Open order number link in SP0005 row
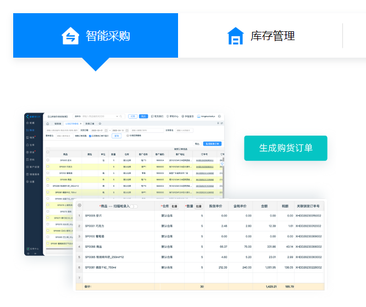 (x=205, y=160)
